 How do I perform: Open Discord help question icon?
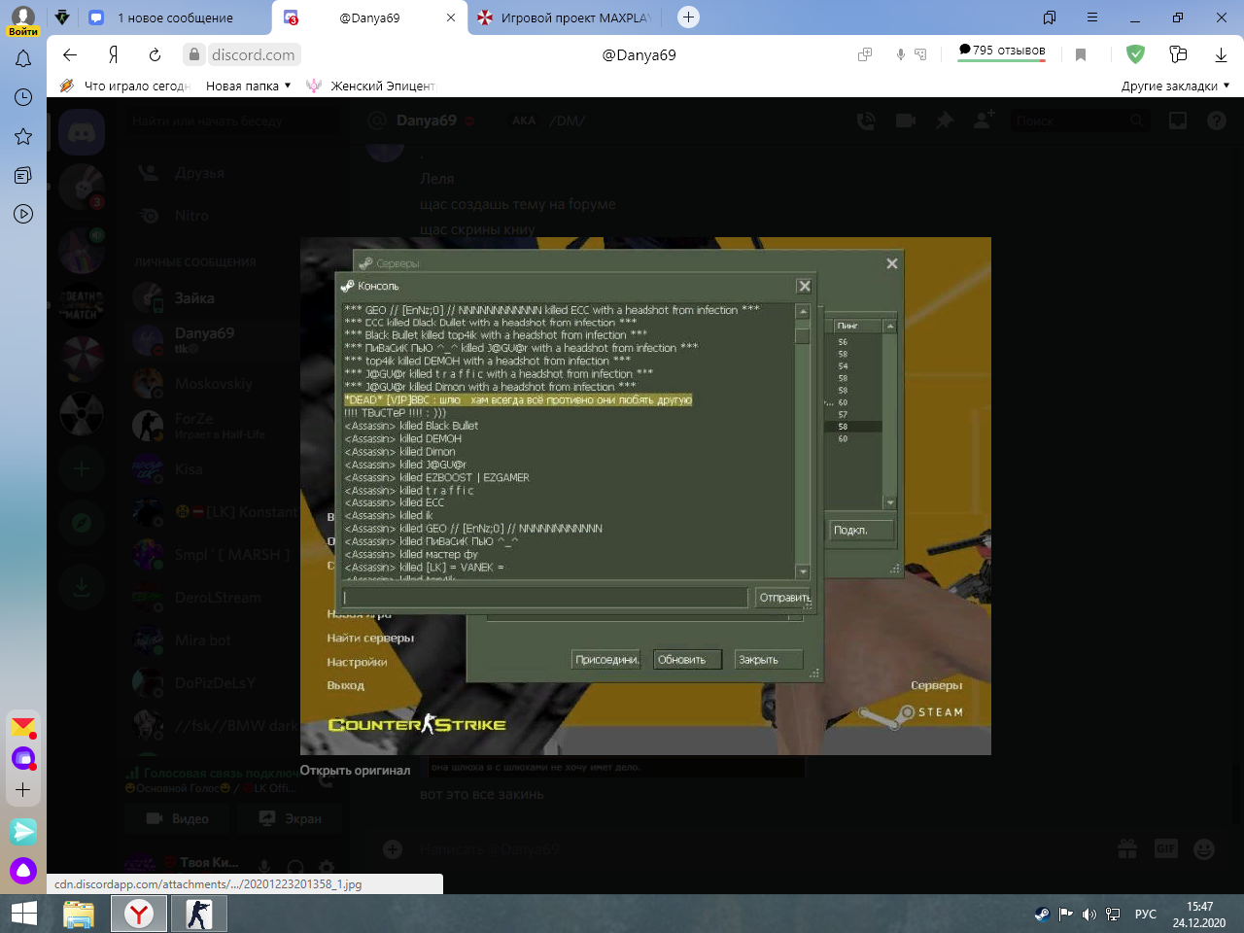[1217, 121]
